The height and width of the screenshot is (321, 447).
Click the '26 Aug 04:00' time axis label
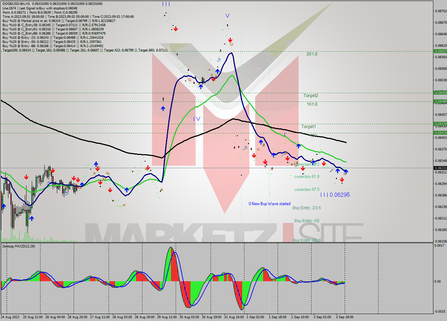55,317
